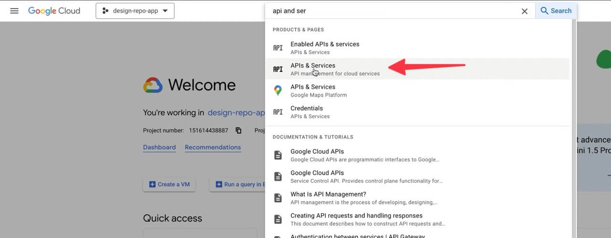Click Google Maps pin icon in results
The width and height of the screenshot is (611, 238).
(x=278, y=90)
